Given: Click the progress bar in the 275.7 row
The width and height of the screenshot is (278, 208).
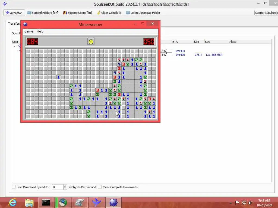Looking at the screenshot, I should [x=166, y=55].
